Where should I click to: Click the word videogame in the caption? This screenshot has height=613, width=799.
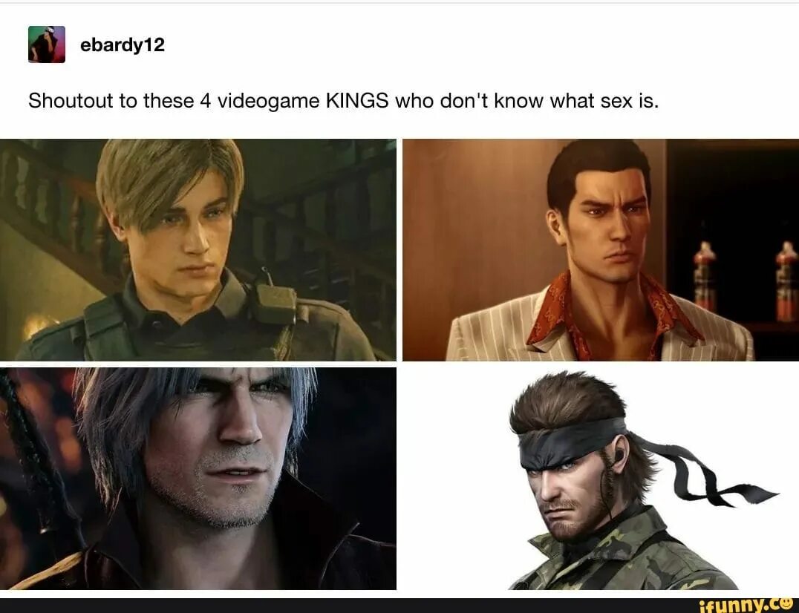pos(269,102)
